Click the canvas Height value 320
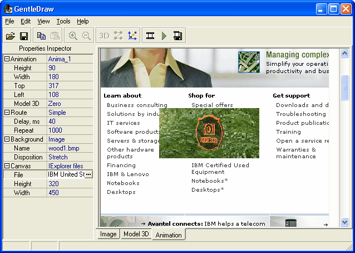The width and height of the screenshot is (355, 253). 53,184
